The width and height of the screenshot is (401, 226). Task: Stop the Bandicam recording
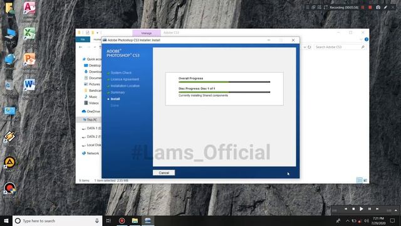(x=370, y=8)
